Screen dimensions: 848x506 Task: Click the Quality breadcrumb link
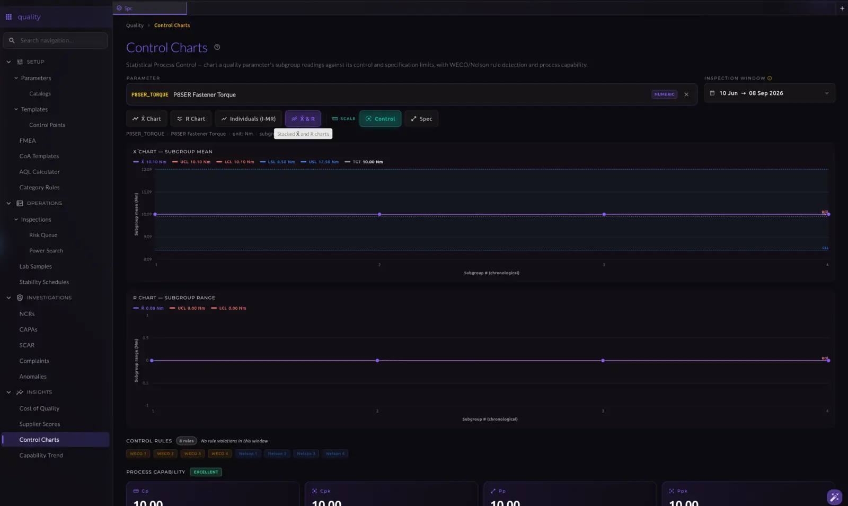(135, 25)
